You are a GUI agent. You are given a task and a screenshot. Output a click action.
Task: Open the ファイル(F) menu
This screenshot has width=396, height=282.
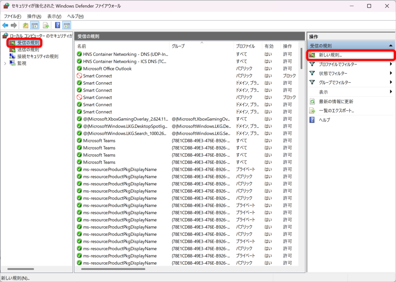pyautogui.click(x=13, y=16)
